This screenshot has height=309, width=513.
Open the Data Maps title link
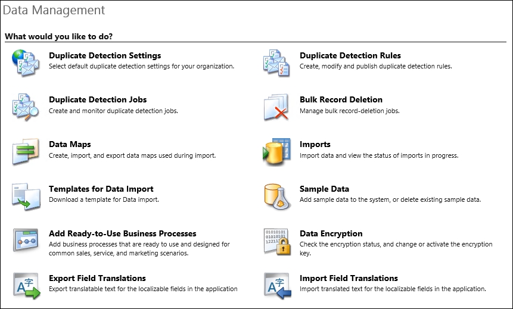click(x=70, y=144)
